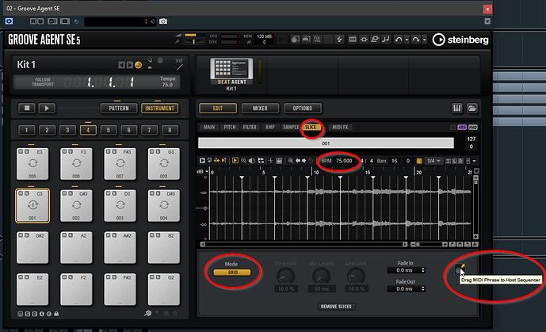The image size is (546, 332).
Task: Switch to the Amp tab
Action: pos(270,127)
